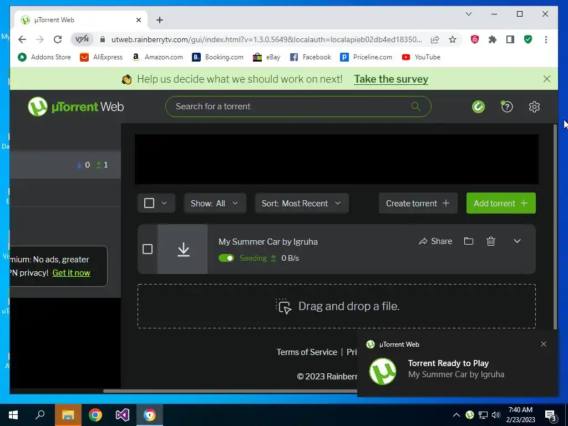The height and width of the screenshot is (426, 568).
Task: Open Visual Studio from taskbar
Action: point(123,415)
